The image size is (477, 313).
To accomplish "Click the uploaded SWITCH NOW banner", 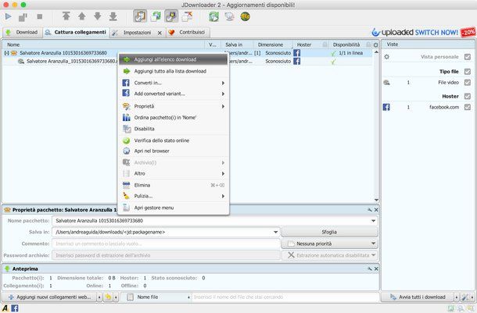I will pyautogui.click(x=424, y=32).
